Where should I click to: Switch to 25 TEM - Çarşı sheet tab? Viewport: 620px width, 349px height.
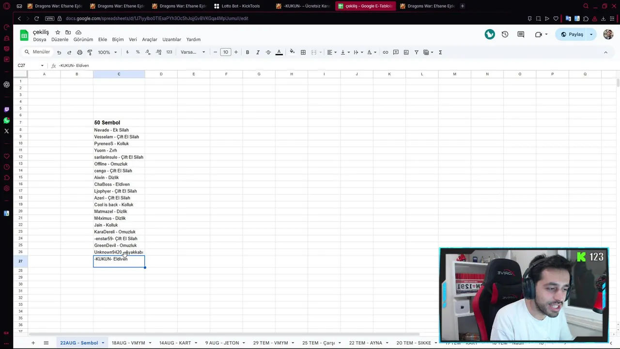click(318, 343)
